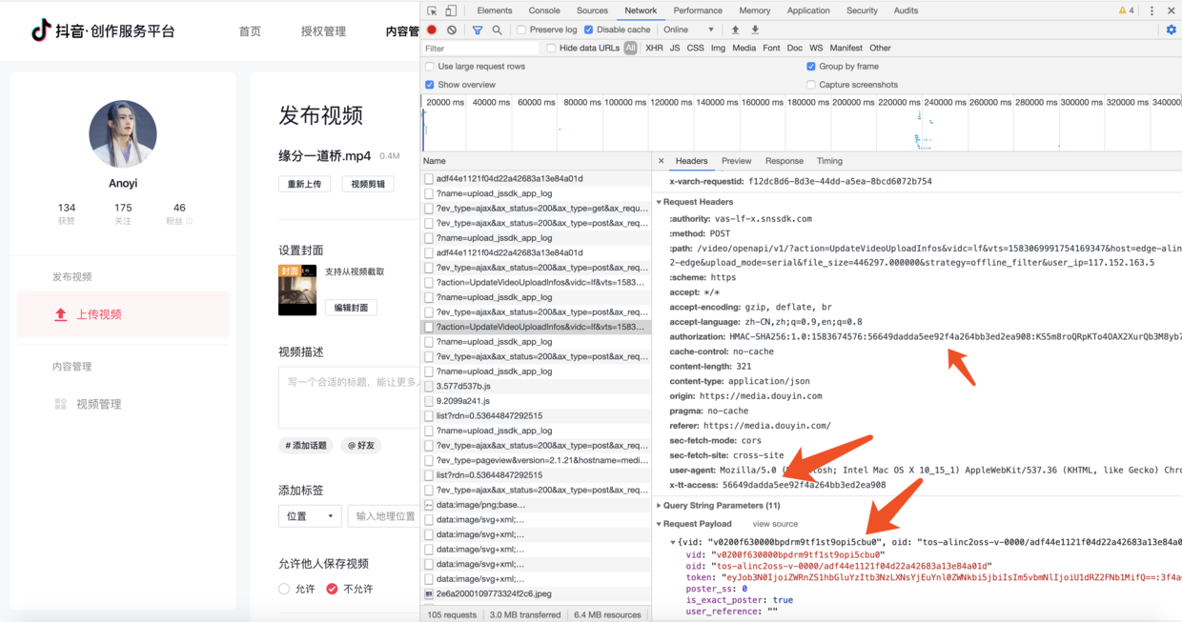Filter requests by JS type
Viewport: 1182px width, 622px height.
point(675,48)
